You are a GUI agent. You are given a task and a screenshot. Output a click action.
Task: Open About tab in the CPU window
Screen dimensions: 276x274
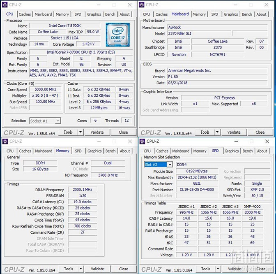[x=124, y=14]
